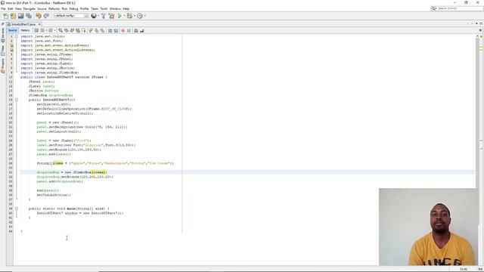Click the Open Project toolbar icon

(21, 16)
